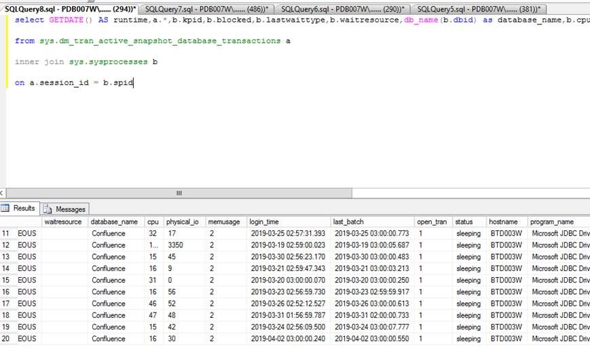Select the open_tran column header
Viewport: 590px width, 356px height.
click(x=433, y=222)
